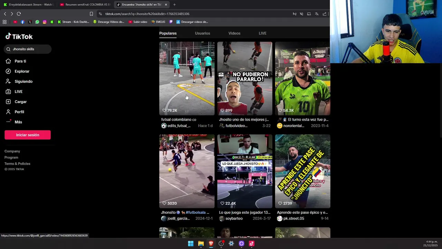Open the Company footer link

coord(12,151)
